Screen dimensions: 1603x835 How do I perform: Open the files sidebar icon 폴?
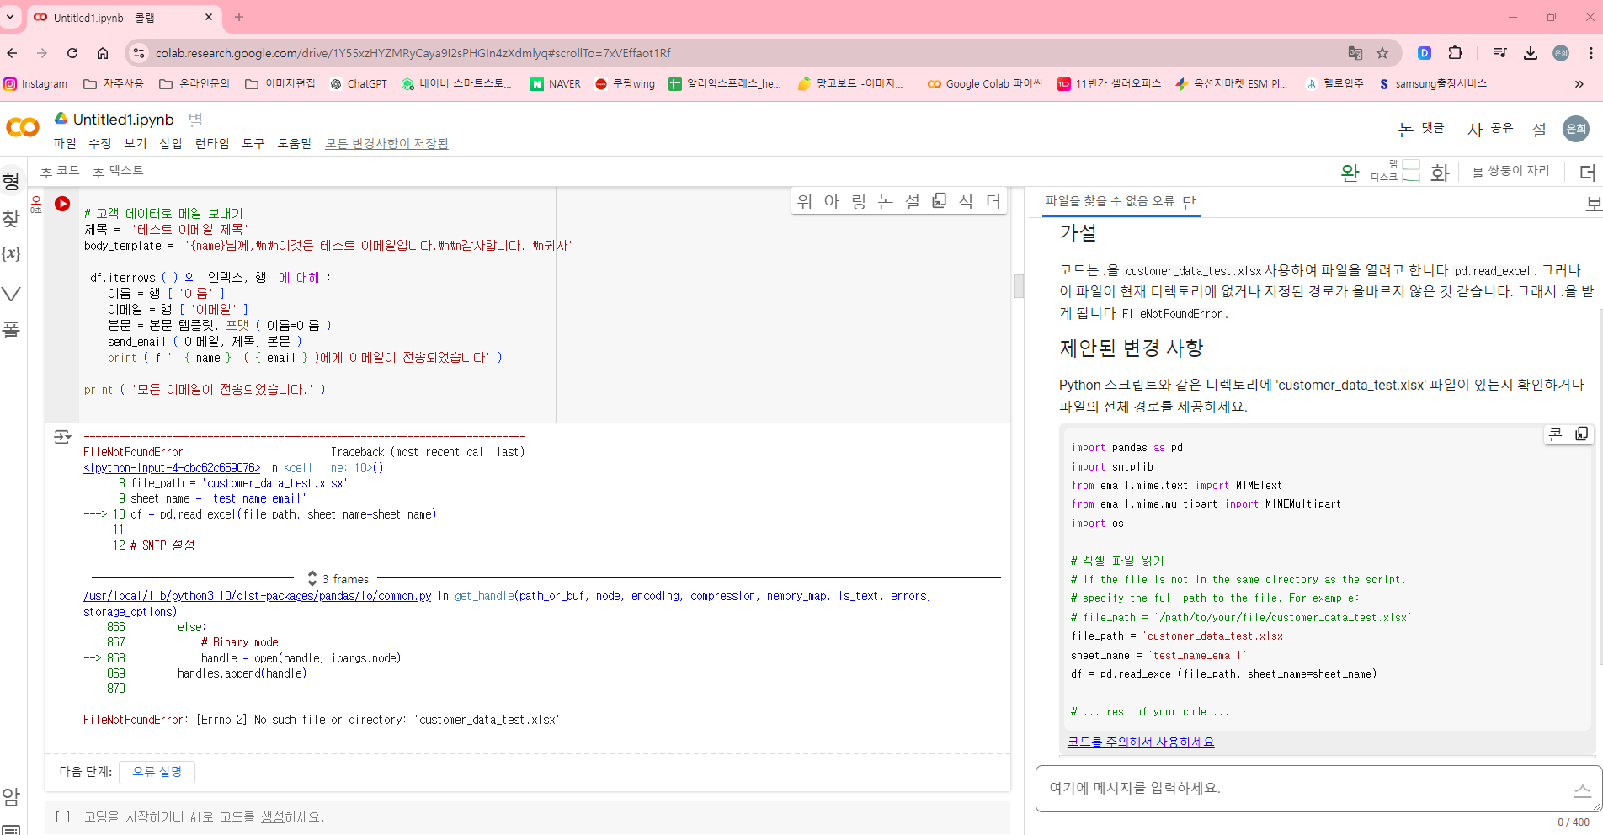pyautogui.click(x=11, y=329)
